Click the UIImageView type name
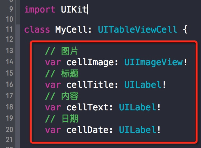The image size is (201, 148). (153, 62)
